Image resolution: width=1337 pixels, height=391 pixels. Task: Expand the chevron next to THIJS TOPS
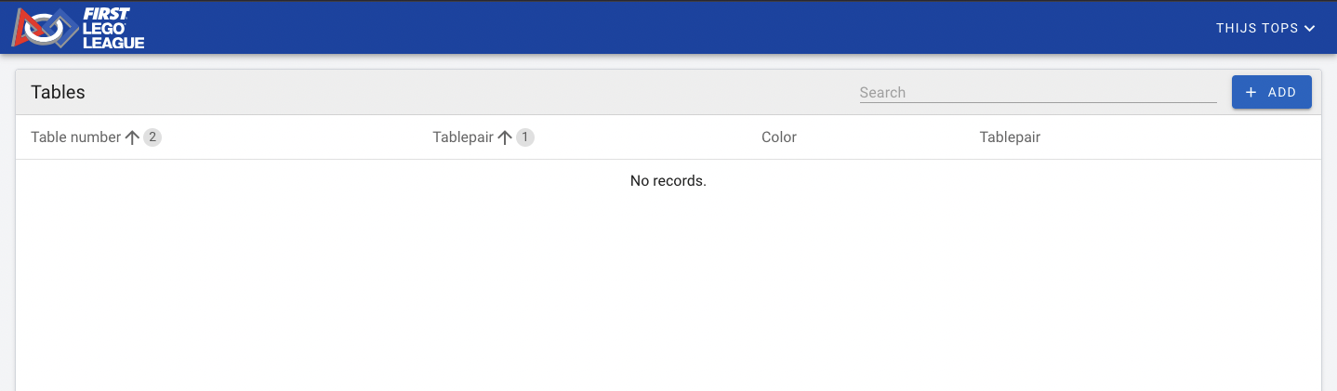tap(1310, 29)
